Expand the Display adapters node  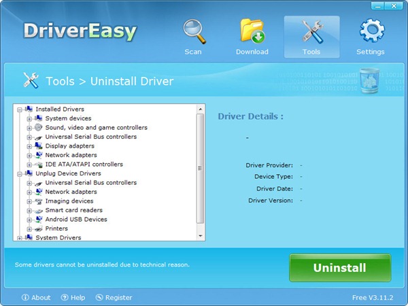(29, 146)
